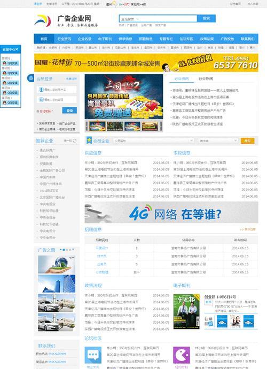Click the username input field
The width and height of the screenshot is (267, 369).
pos(57,90)
